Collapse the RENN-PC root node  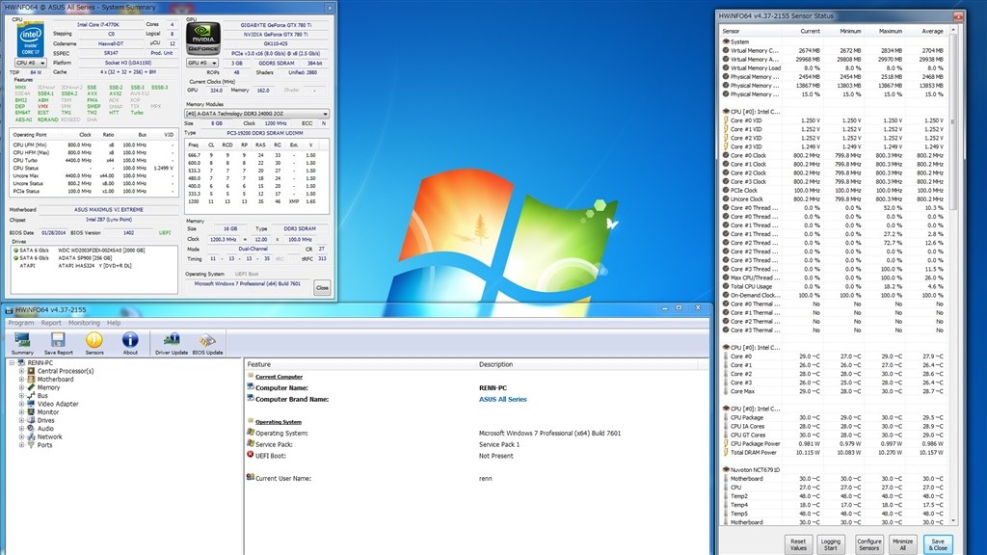click(12, 363)
